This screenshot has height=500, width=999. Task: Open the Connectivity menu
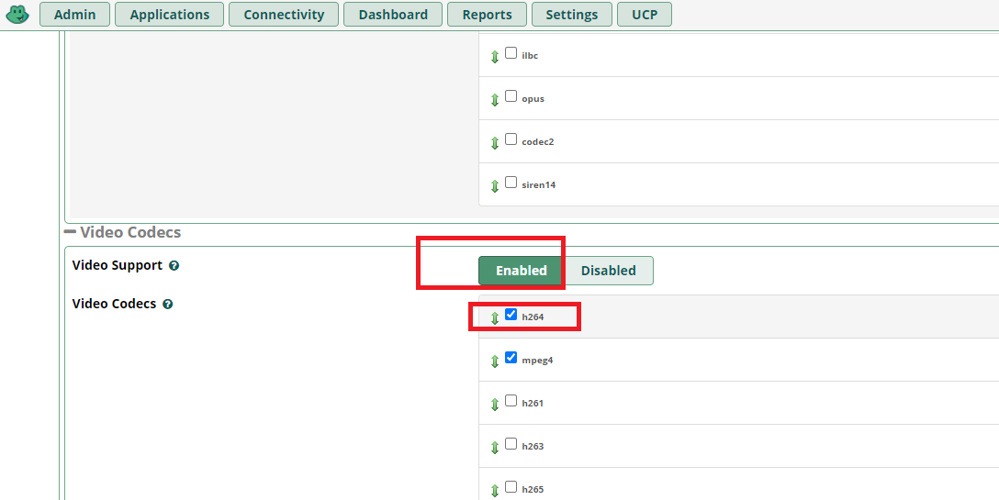click(284, 15)
